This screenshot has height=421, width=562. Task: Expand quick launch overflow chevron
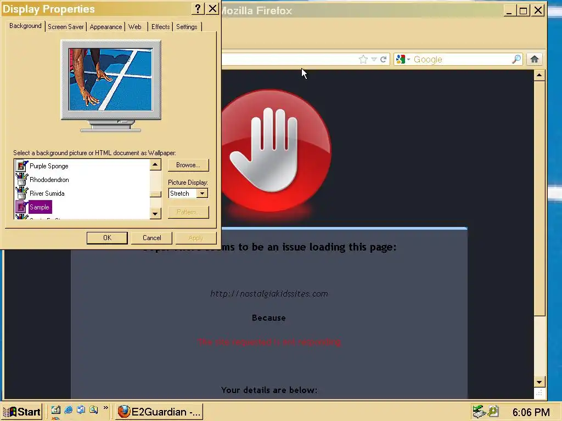coord(106,408)
